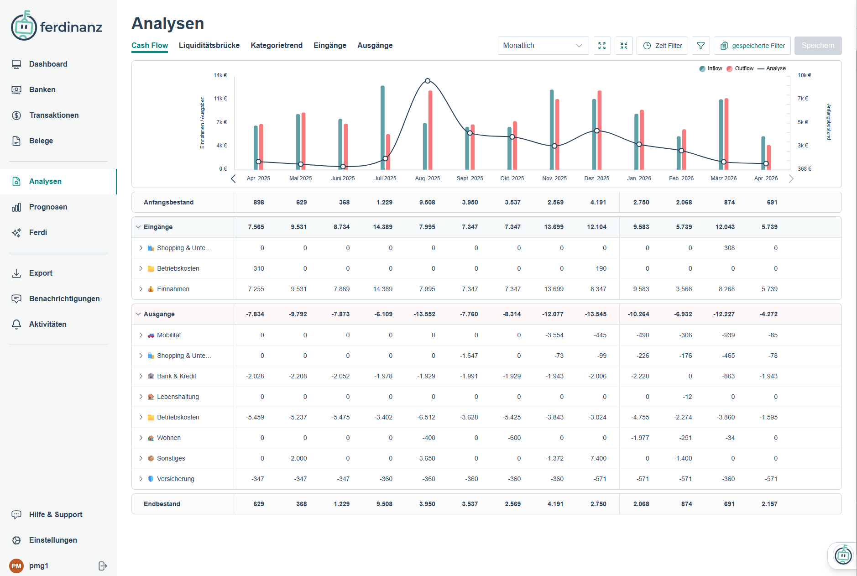The height and width of the screenshot is (576, 857).
Task: Open the Ferdi chatbot bubble bottom right
Action: click(x=842, y=555)
